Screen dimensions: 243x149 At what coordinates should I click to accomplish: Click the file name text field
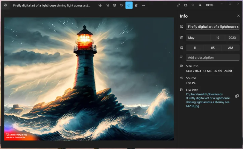click(x=213, y=27)
